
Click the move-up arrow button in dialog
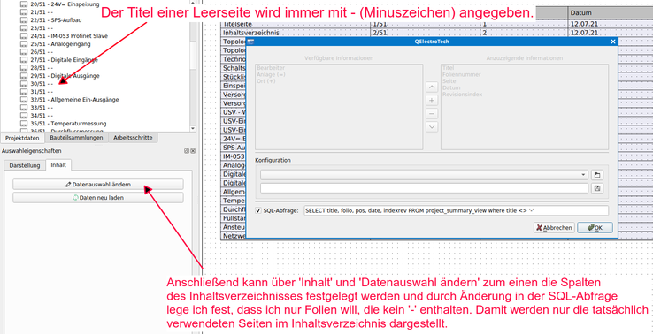tap(432, 87)
